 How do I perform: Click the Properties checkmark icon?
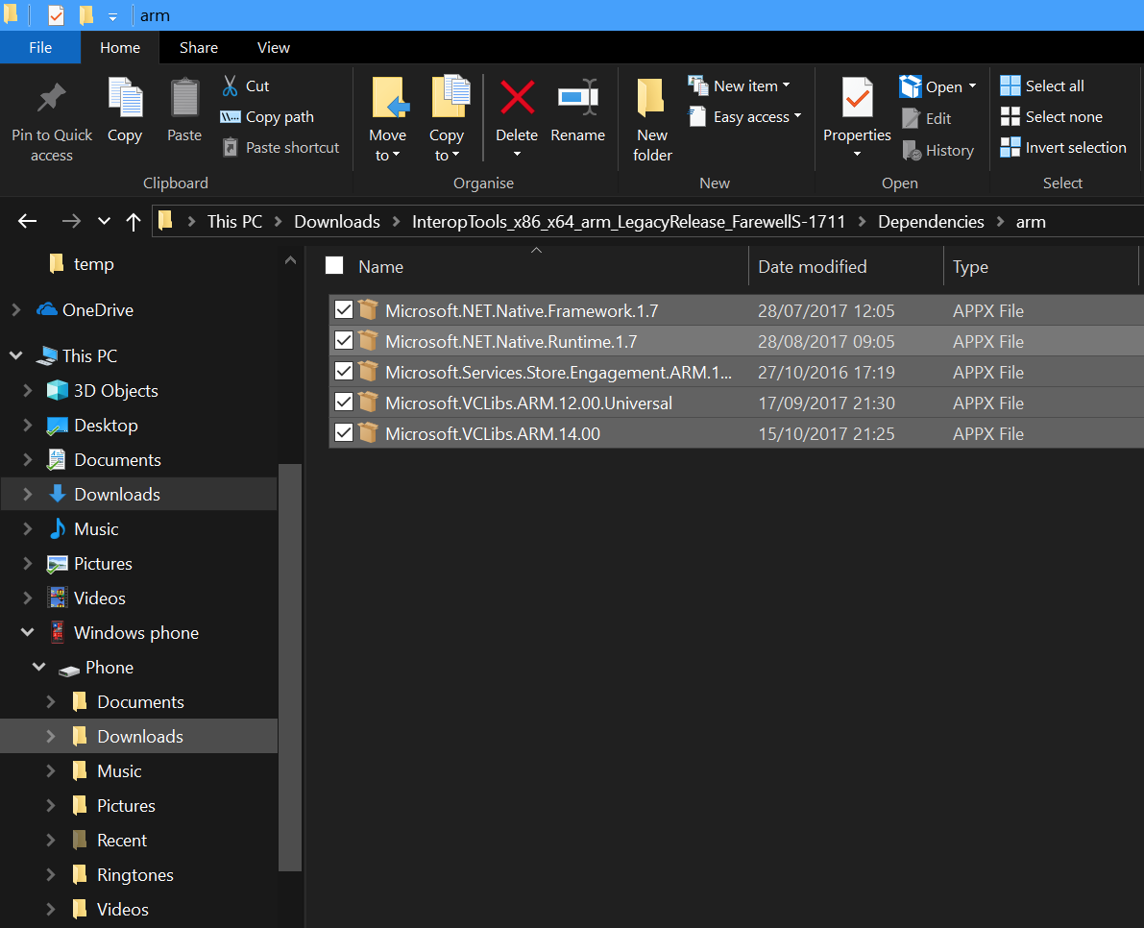(857, 98)
